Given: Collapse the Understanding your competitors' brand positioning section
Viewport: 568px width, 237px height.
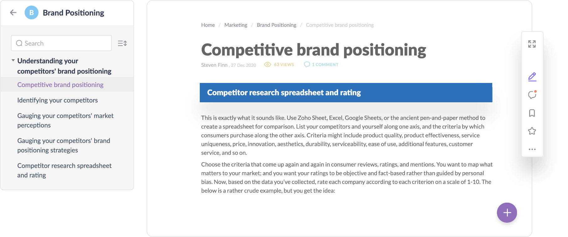Looking at the screenshot, I should pos(13,60).
